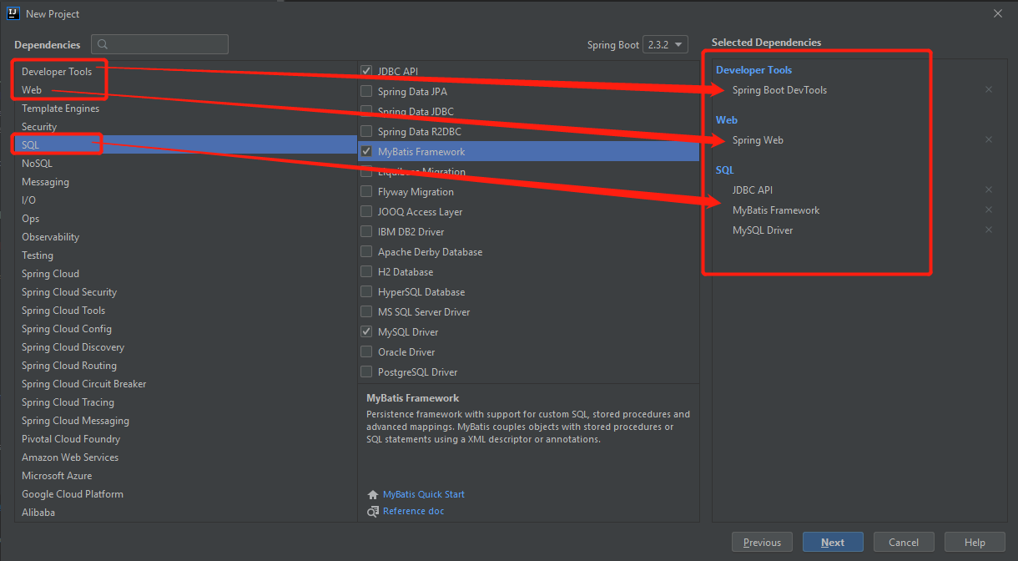Select the Spring Cloud Routing category
This screenshot has width=1018, height=561.
pos(185,366)
